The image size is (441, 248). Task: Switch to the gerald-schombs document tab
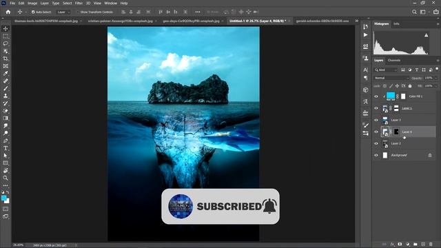(x=322, y=21)
